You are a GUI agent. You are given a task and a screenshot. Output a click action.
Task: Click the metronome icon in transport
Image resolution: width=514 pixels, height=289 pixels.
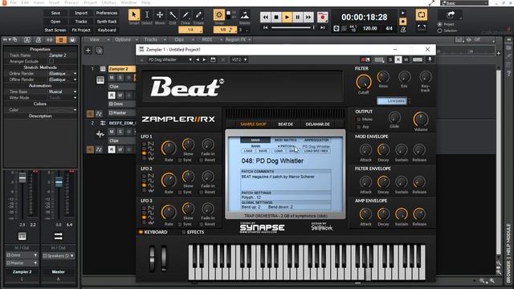coord(403,29)
